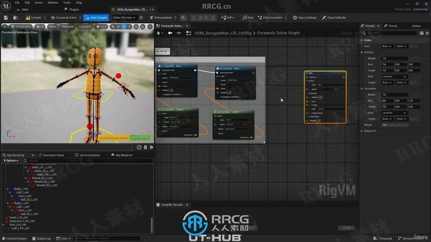Open Content Drawer from status bar
The image size is (431, 242).
[x=15, y=238]
